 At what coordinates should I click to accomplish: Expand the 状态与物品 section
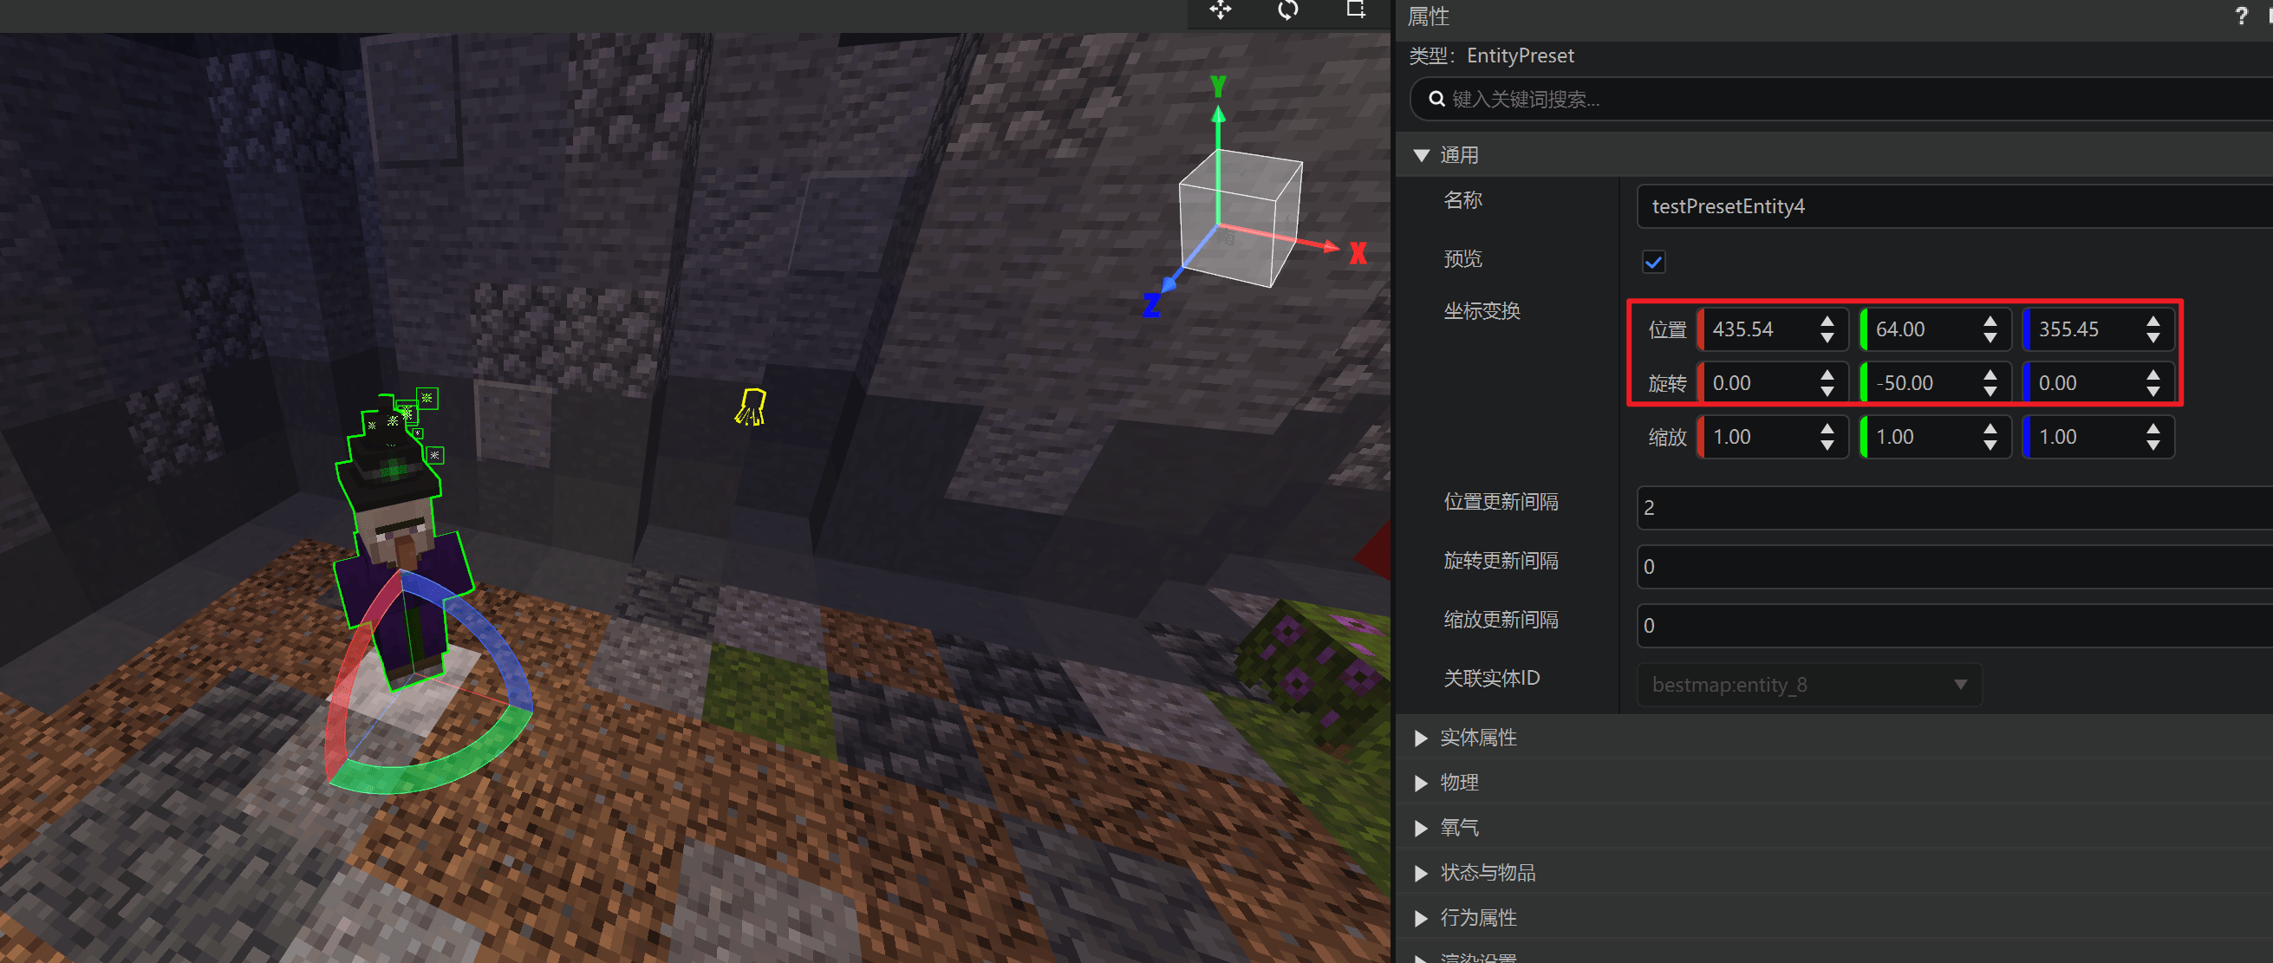coord(1422,873)
